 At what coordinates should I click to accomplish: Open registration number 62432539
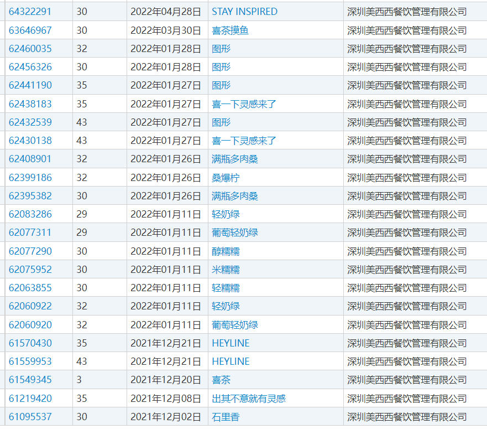click(30, 122)
